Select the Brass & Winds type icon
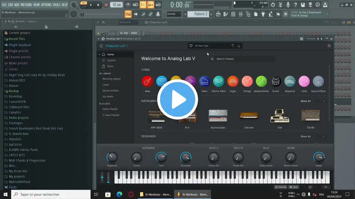 [261, 81]
